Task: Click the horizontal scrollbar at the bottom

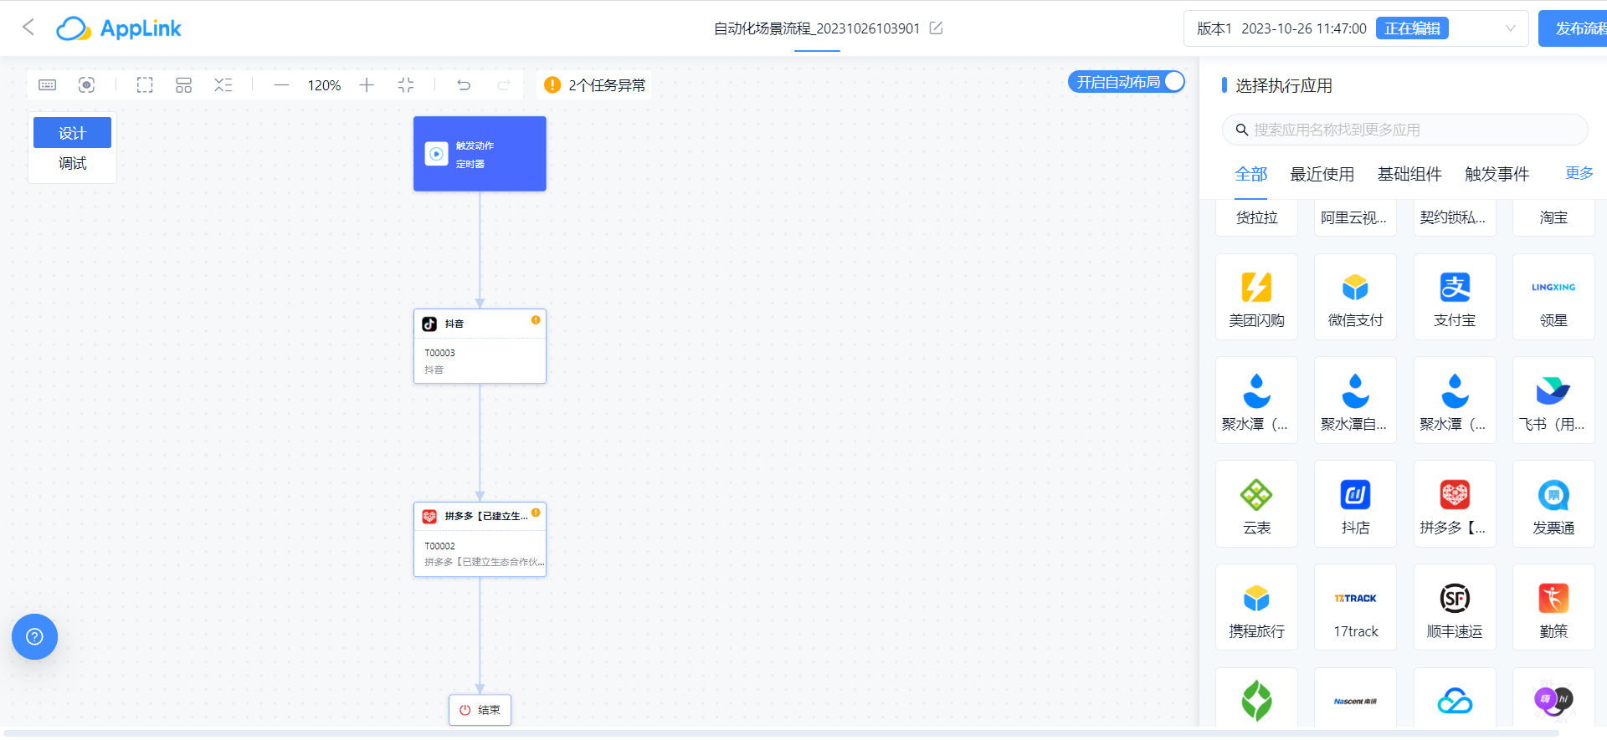Action: [779, 733]
